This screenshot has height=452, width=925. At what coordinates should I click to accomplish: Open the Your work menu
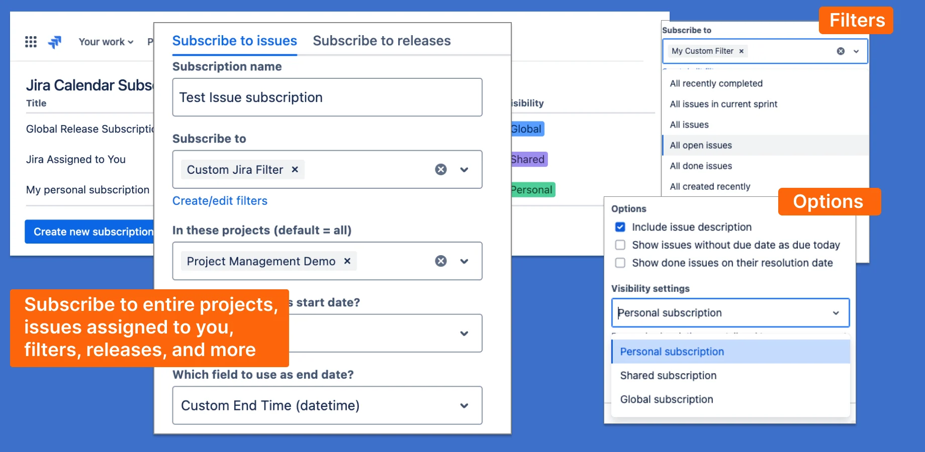coord(106,42)
